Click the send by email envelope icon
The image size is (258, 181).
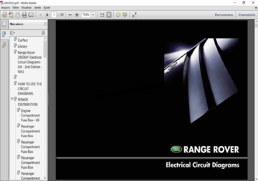31,15
